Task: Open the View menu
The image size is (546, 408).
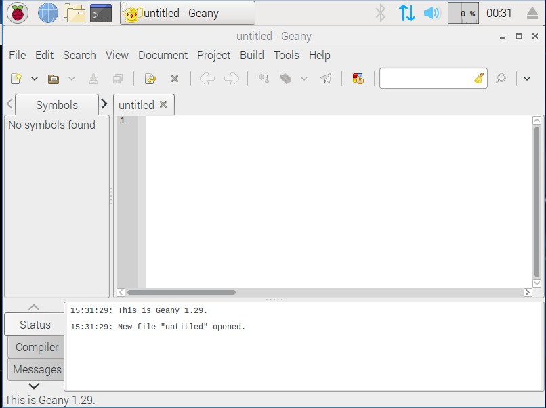Action: tap(117, 55)
